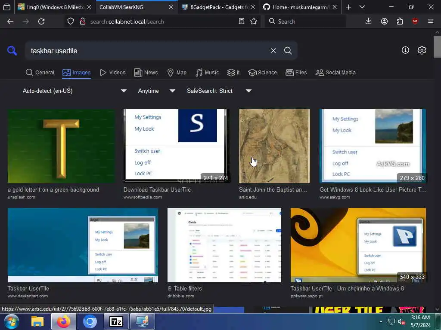Bookmark this page with the star icon
This screenshot has width=441, height=330.
click(x=254, y=21)
